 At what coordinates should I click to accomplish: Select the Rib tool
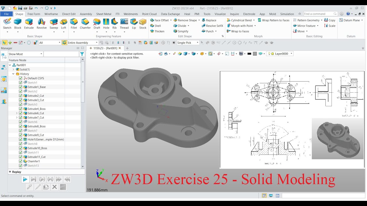coord(114,23)
